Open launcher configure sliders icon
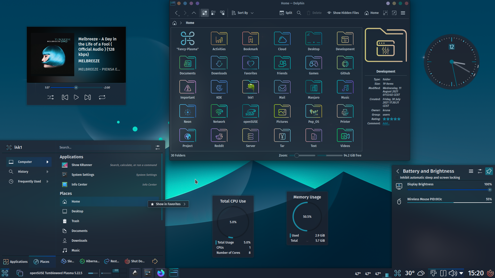This screenshot has height=278, width=495. point(158,147)
